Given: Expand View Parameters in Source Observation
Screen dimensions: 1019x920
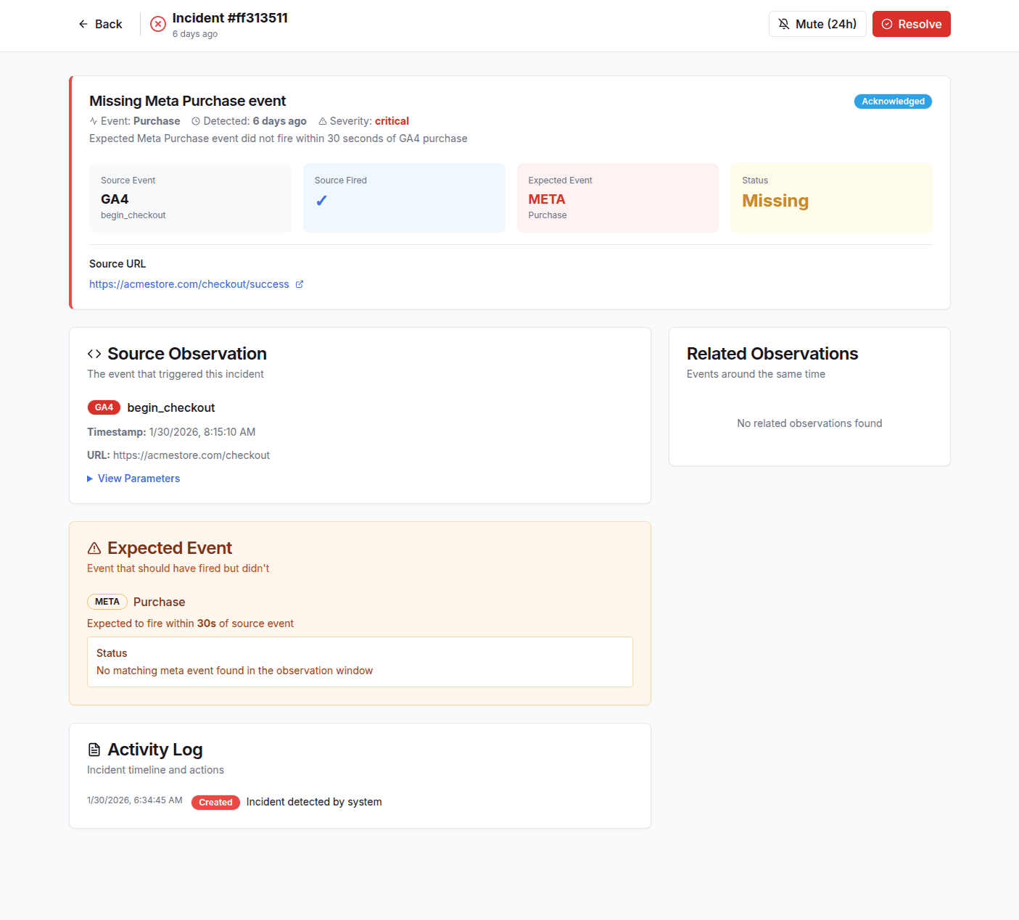Looking at the screenshot, I should point(139,478).
